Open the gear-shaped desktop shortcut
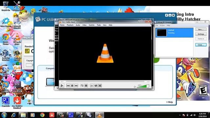Screen dimensions: 210x118 point(6,22)
